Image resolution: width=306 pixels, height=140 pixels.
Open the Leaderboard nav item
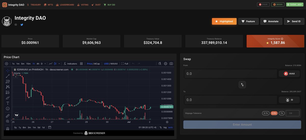(65, 5)
